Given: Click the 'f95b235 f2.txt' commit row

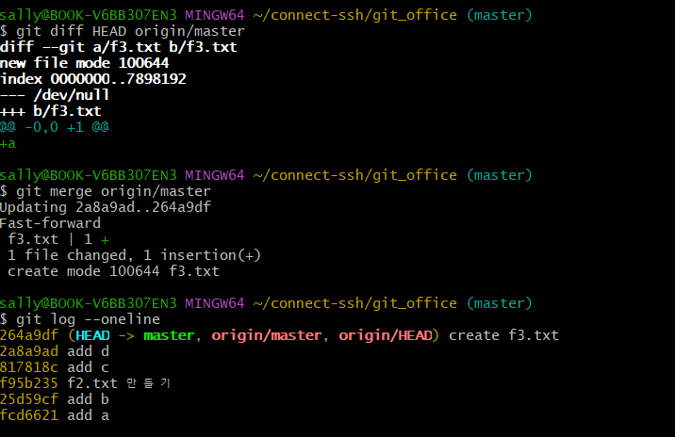Looking at the screenshot, I should click(85, 383).
